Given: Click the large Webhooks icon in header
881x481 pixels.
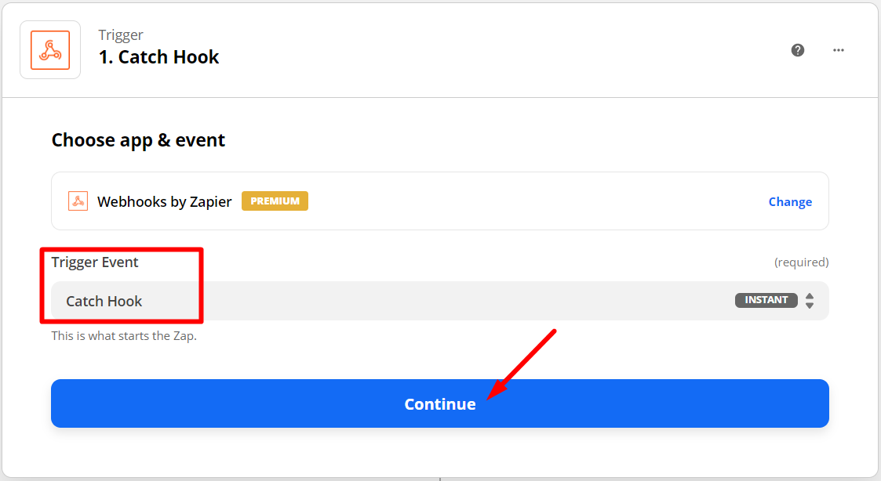Looking at the screenshot, I should click(50, 50).
